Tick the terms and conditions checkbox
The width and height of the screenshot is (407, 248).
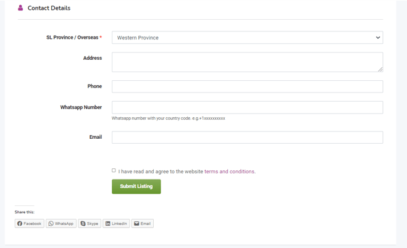pos(114,170)
